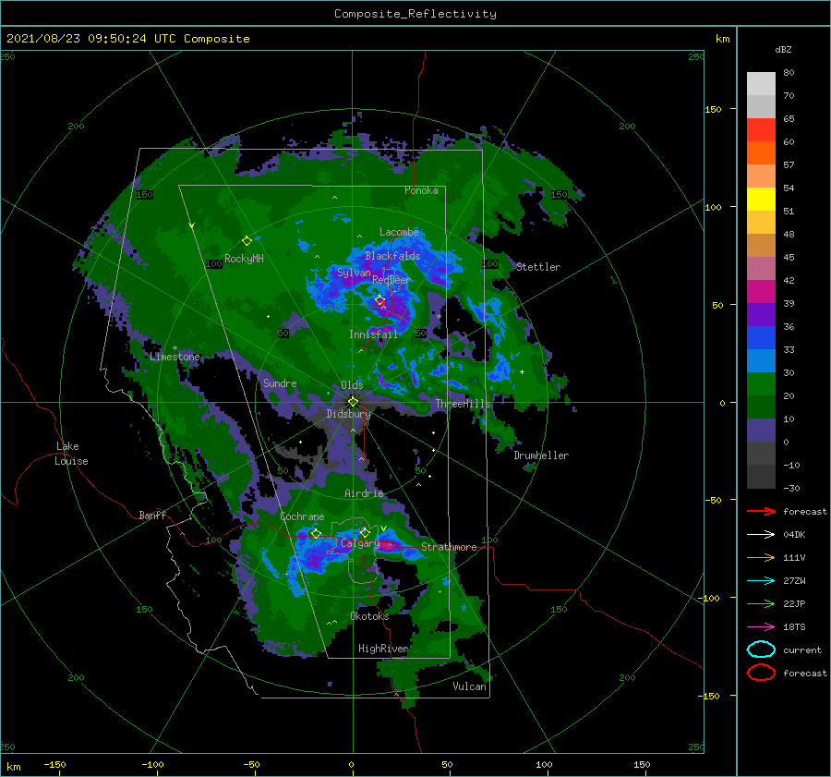Click the Limestone label
831x777 pixels.
point(175,357)
